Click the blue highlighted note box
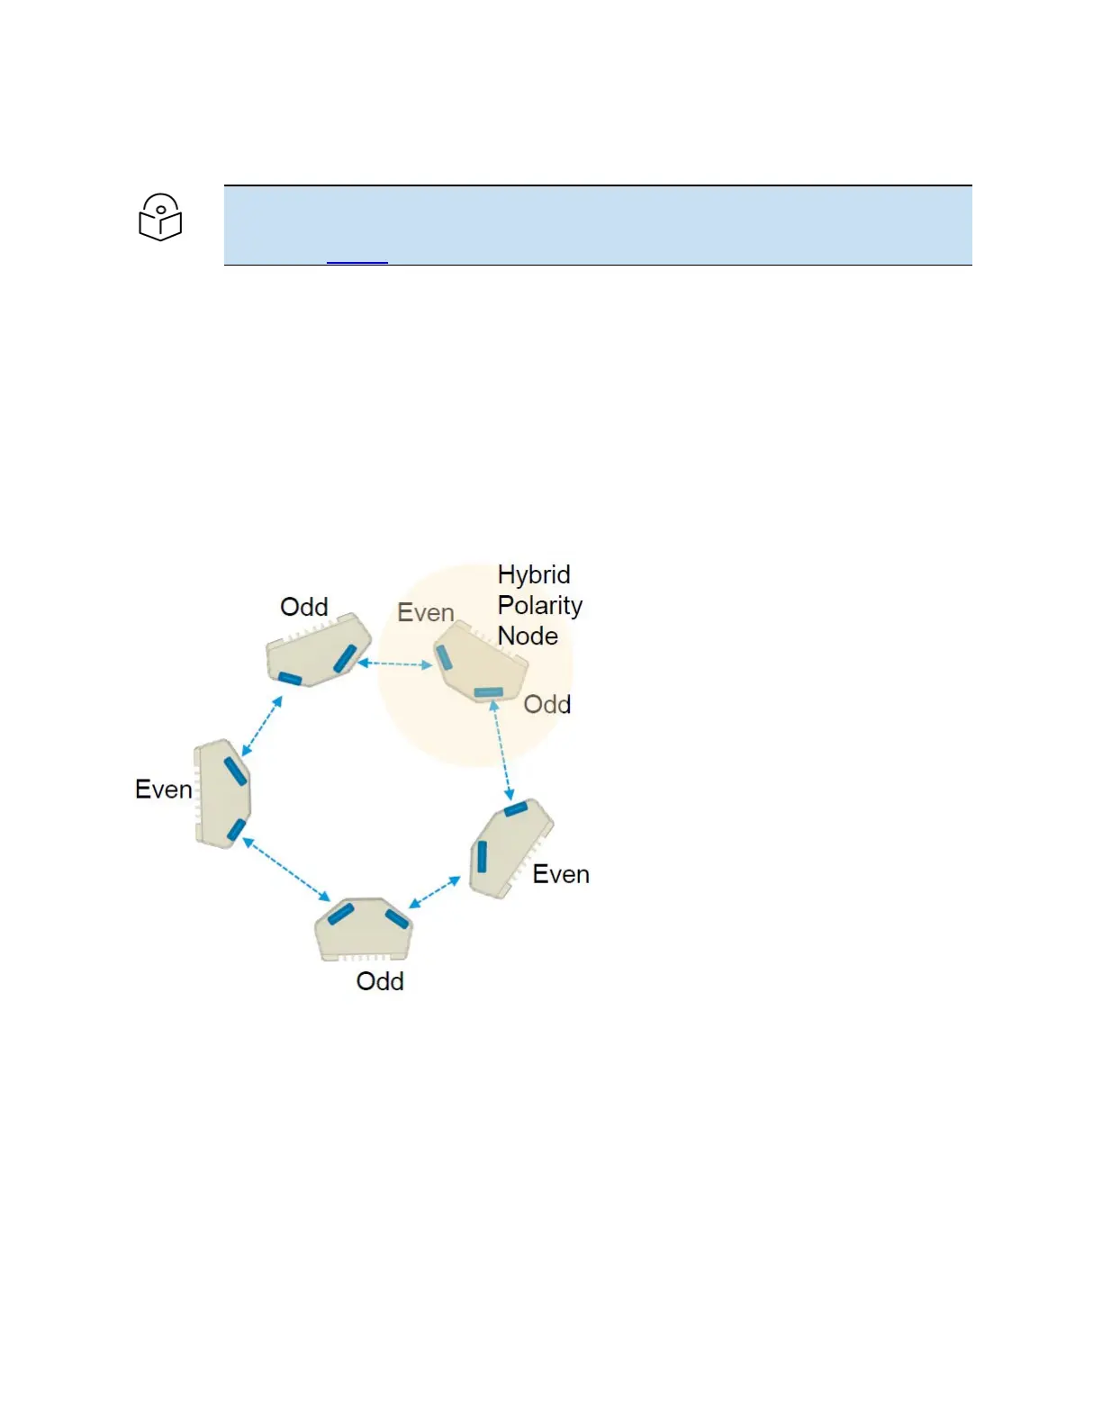 point(598,225)
